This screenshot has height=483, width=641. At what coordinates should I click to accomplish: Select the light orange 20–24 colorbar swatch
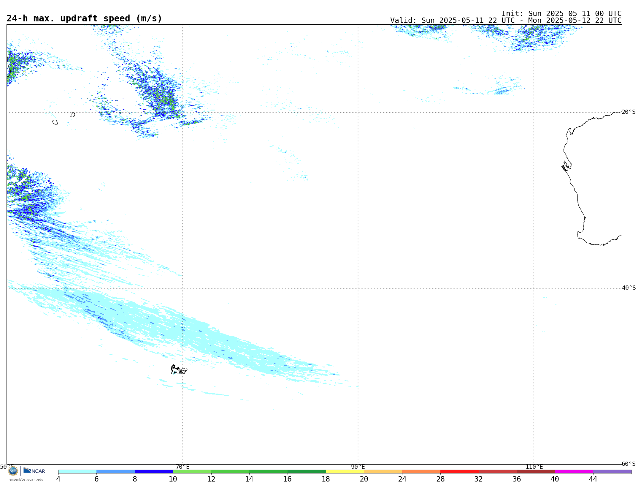pos(383,472)
